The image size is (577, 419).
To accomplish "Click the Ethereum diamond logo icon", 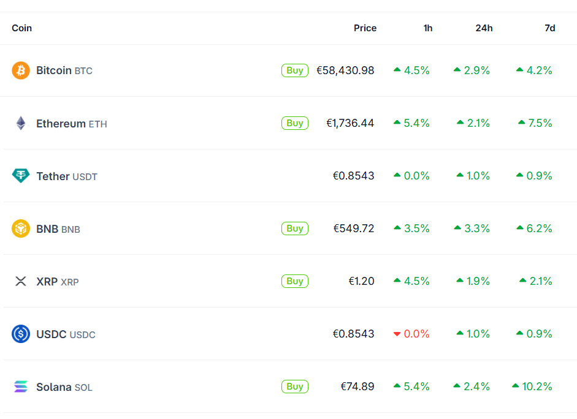I will click(x=21, y=123).
